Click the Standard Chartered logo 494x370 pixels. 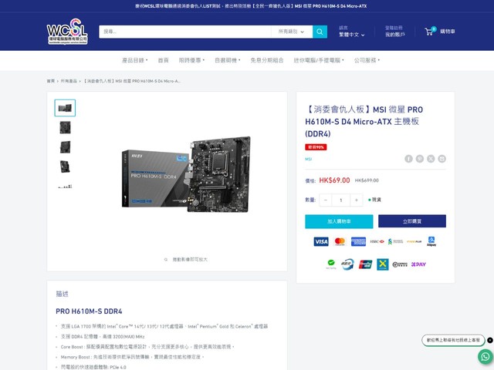pyautogui.click(x=395, y=241)
